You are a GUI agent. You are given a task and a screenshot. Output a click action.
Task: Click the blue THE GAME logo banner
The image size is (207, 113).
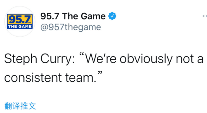(x=20, y=27)
